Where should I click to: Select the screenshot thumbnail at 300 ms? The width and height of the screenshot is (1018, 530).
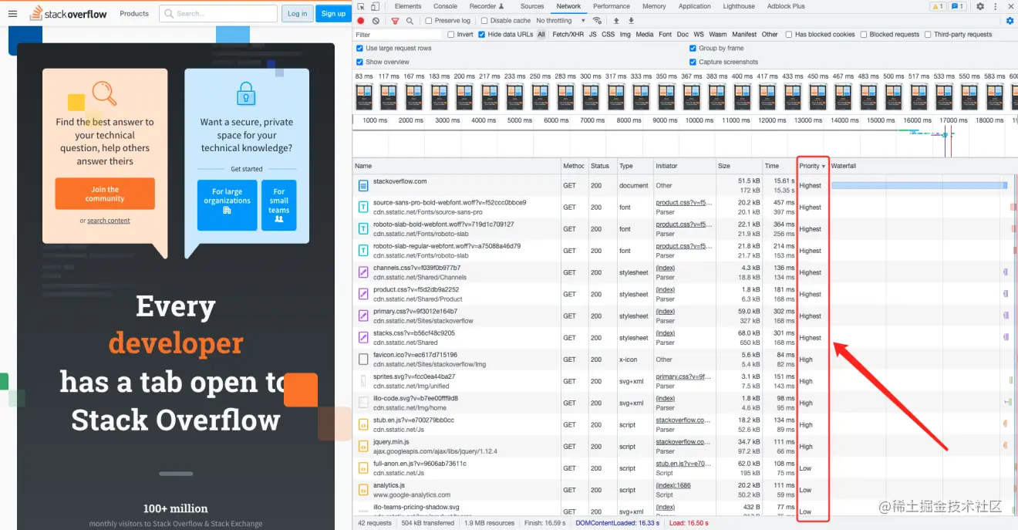point(591,97)
